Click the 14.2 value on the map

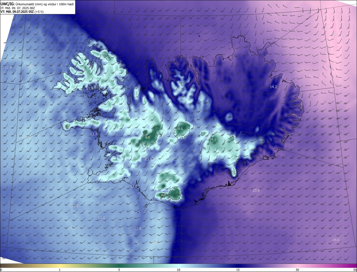273,87
